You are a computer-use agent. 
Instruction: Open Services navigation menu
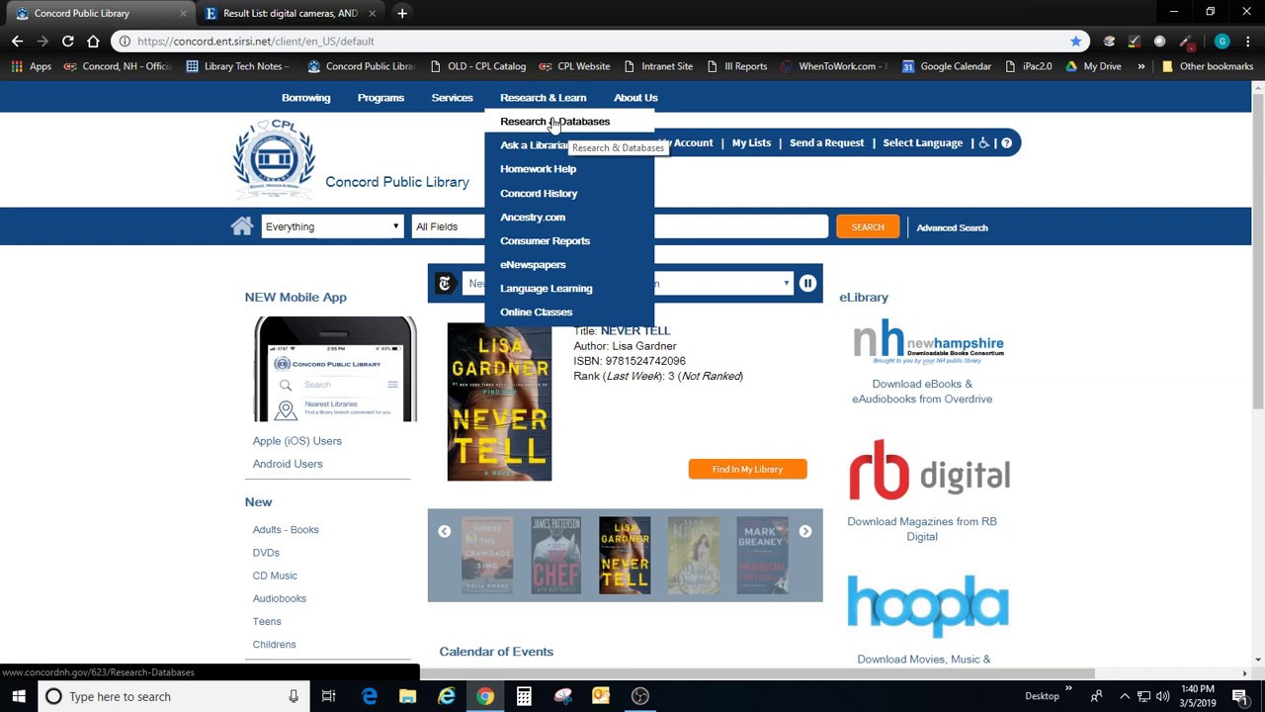(x=452, y=98)
